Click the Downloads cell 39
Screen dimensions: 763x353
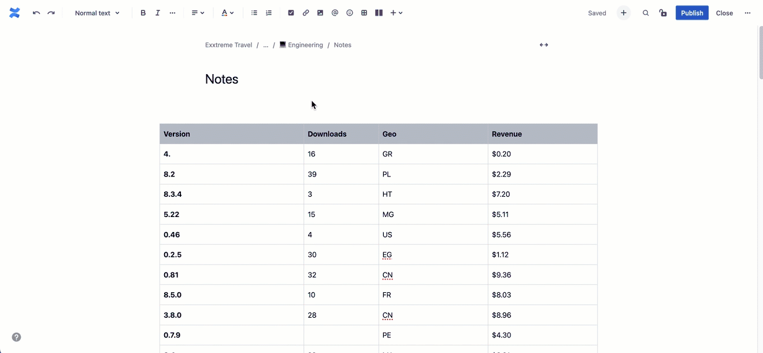[342, 174]
